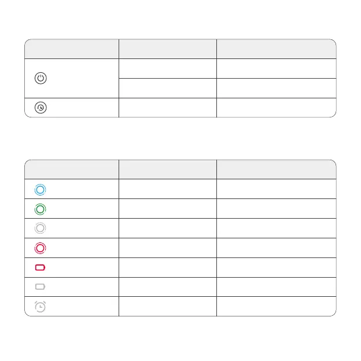Click the middle cell in the alarm clock row

point(168,307)
